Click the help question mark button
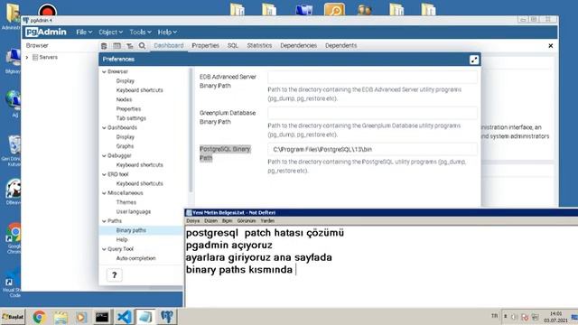 coord(115,274)
